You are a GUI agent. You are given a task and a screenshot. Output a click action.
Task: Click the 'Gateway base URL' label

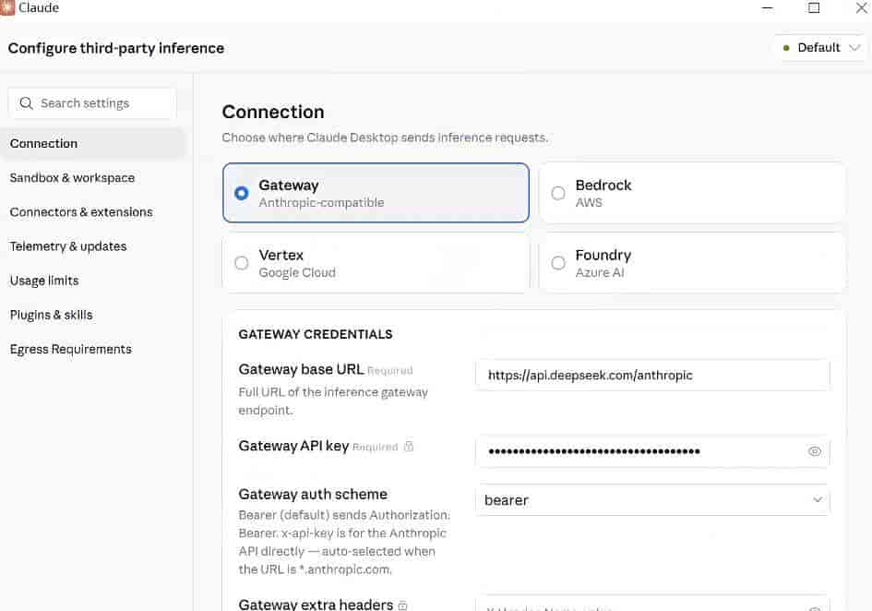tap(301, 369)
